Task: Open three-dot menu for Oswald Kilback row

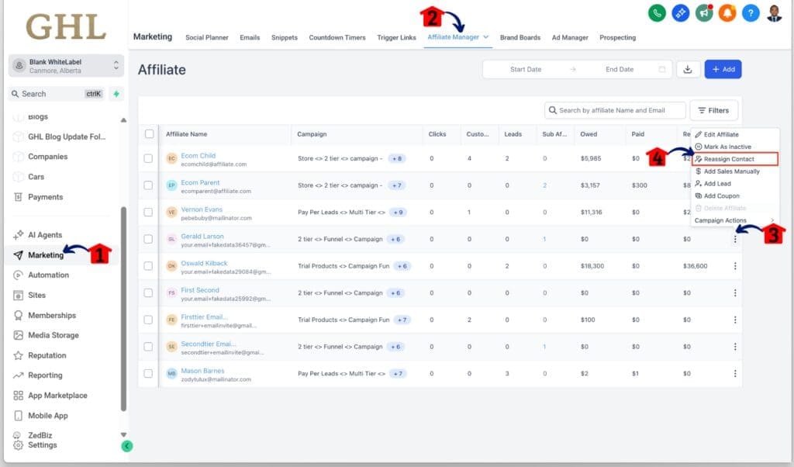Action: 735,266
